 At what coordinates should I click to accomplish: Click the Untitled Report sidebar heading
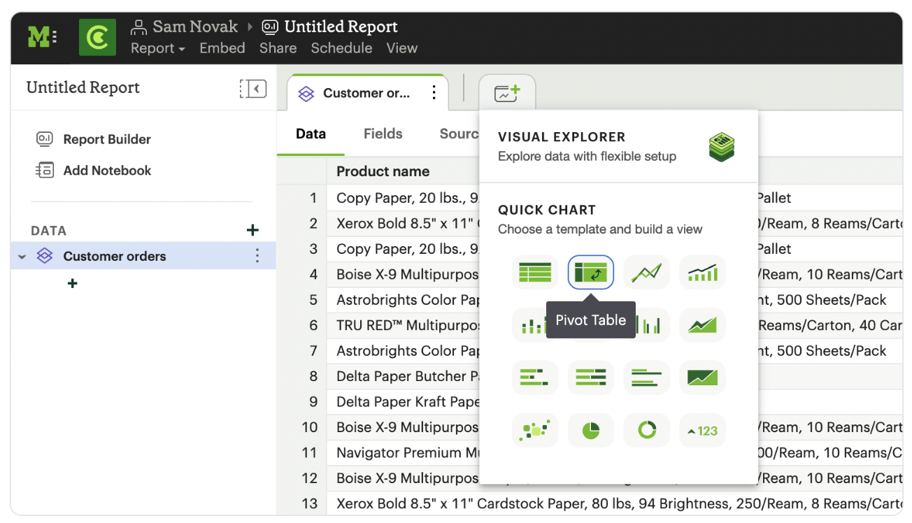point(83,87)
